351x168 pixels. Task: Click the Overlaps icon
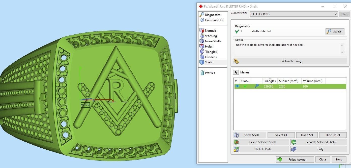click(202, 57)
